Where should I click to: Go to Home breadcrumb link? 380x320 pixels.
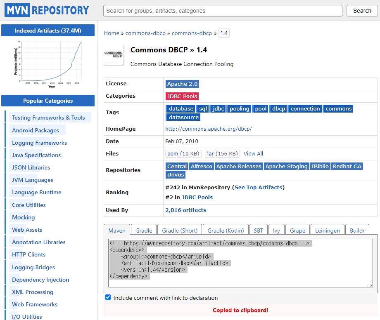point(112,33)
